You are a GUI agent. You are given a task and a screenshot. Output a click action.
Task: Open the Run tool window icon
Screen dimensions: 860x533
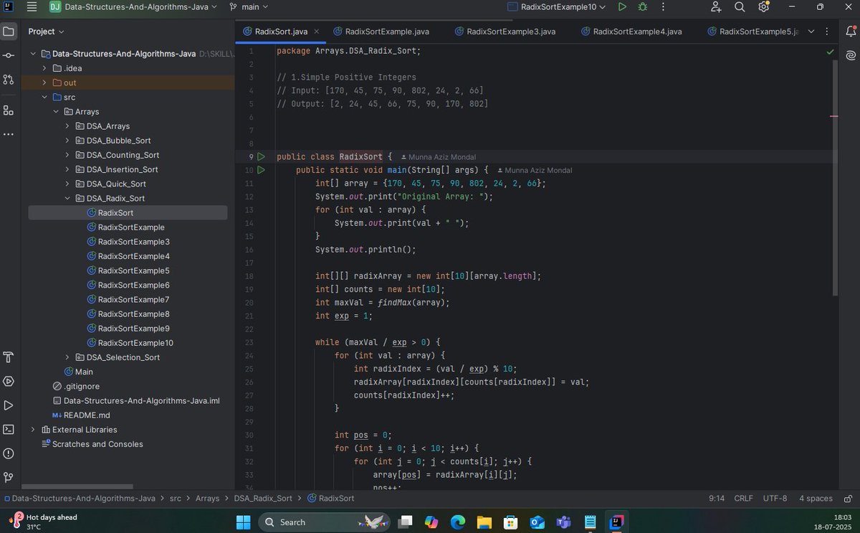(9, 405)
